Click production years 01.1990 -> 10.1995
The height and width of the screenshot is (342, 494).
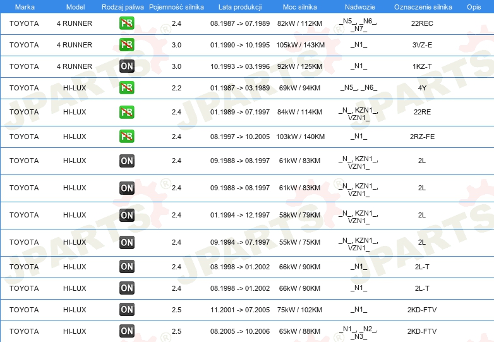point(240,45)
